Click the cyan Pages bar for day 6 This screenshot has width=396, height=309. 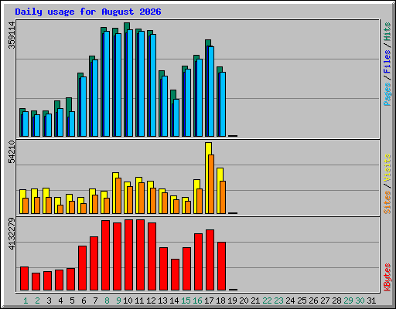click(x=84, y=107)
